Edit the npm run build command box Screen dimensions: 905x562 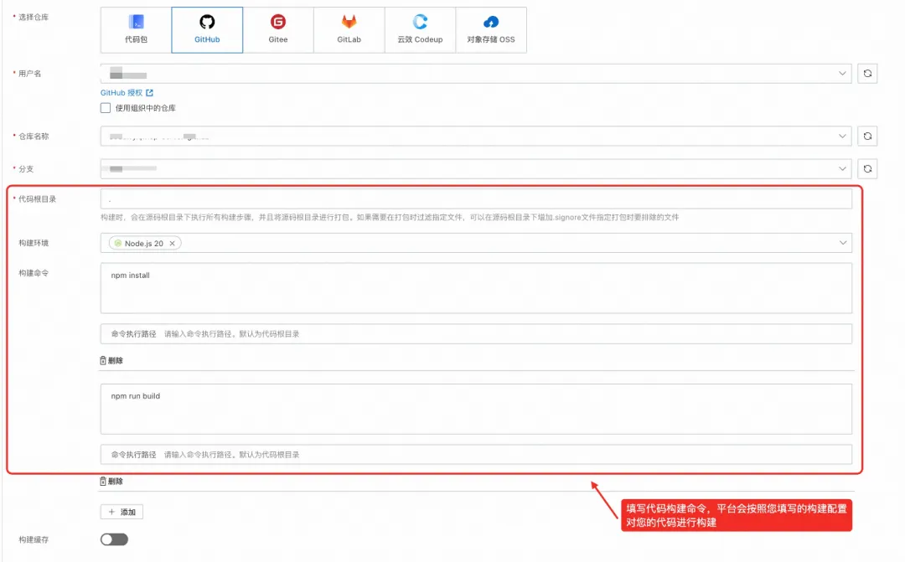476,409
